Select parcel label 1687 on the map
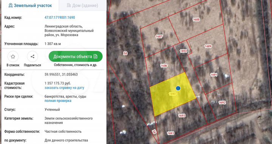 click(159, 36)
